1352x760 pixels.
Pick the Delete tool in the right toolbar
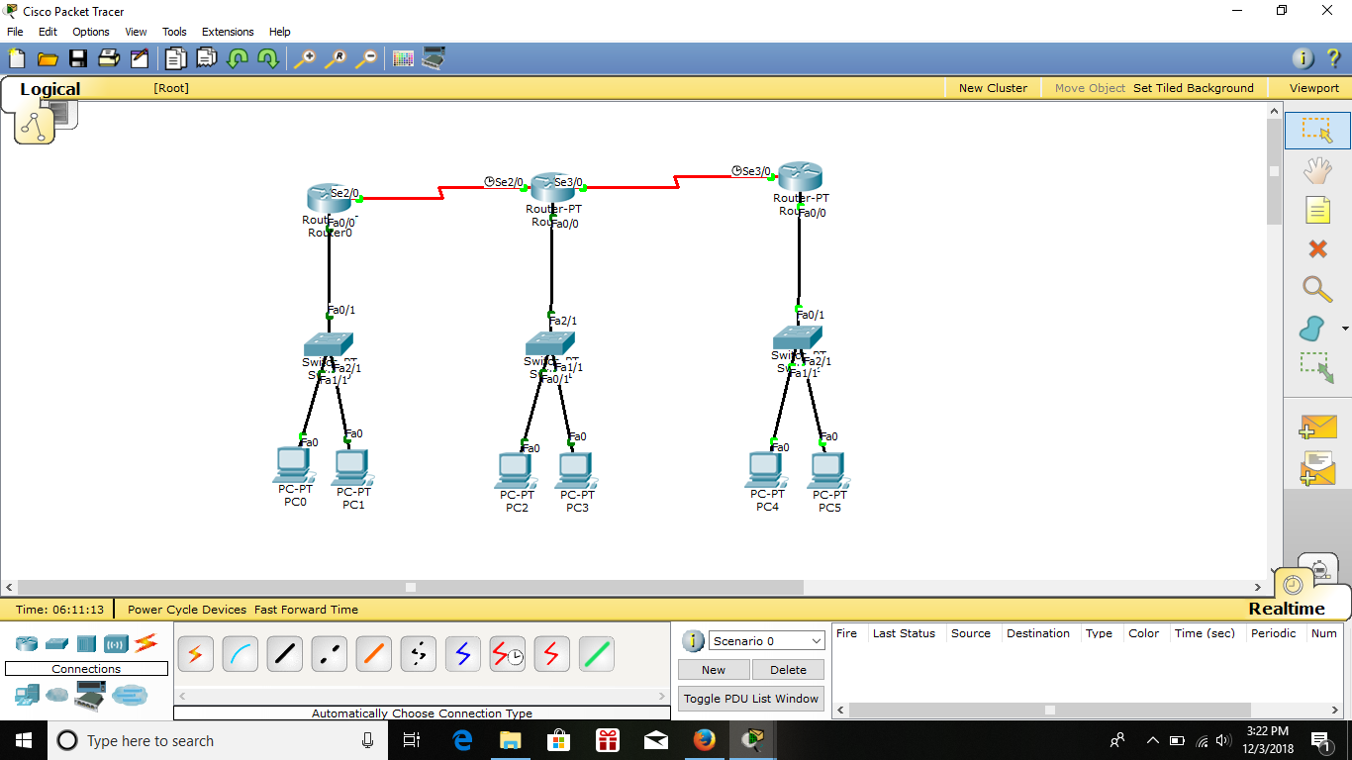pos(1317,249)
